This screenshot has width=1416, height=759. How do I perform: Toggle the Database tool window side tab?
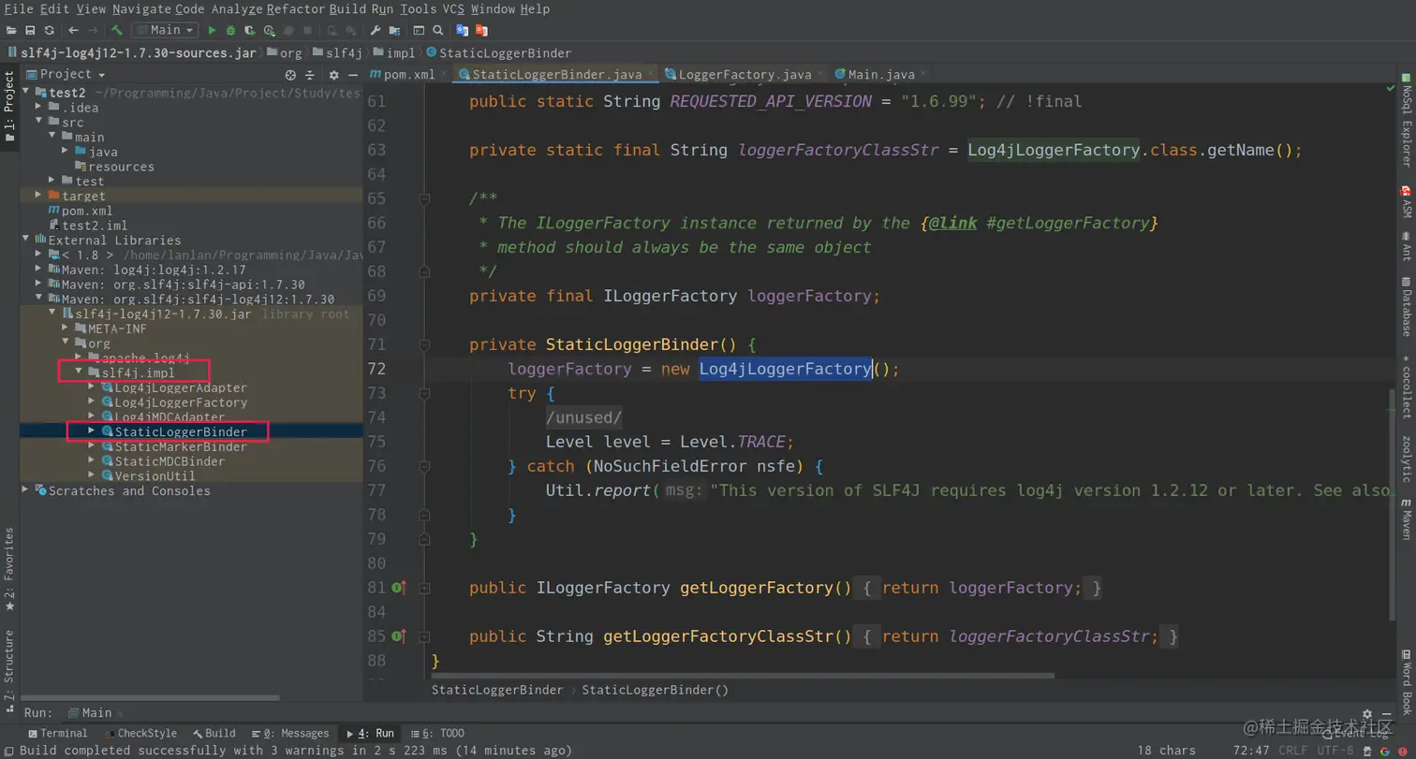(1406, 307)
